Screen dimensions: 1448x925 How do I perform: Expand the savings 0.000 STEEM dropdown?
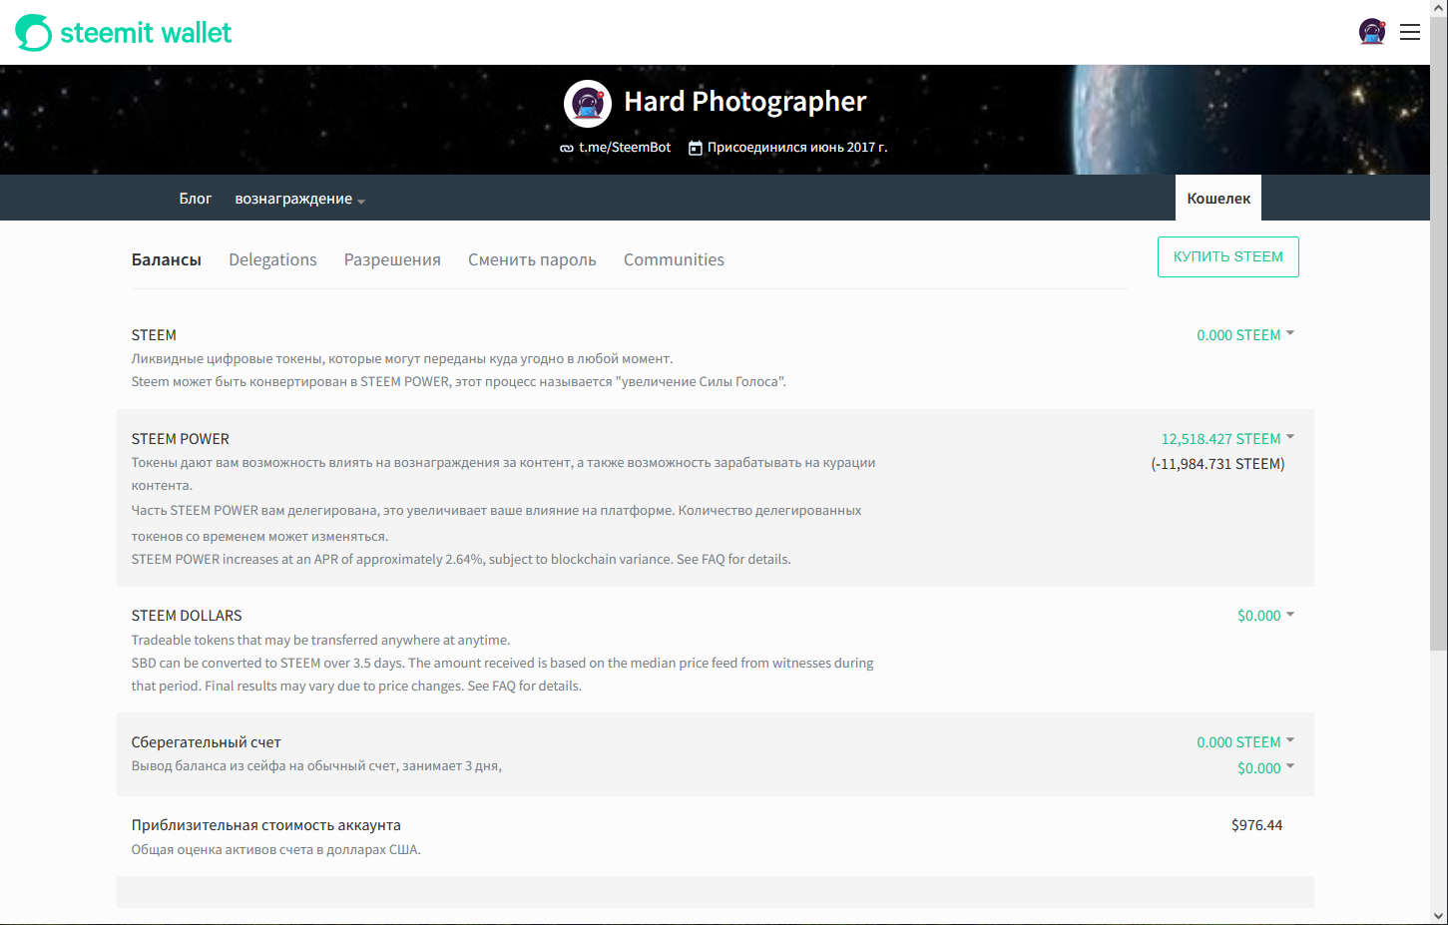tap(1245, 742)
